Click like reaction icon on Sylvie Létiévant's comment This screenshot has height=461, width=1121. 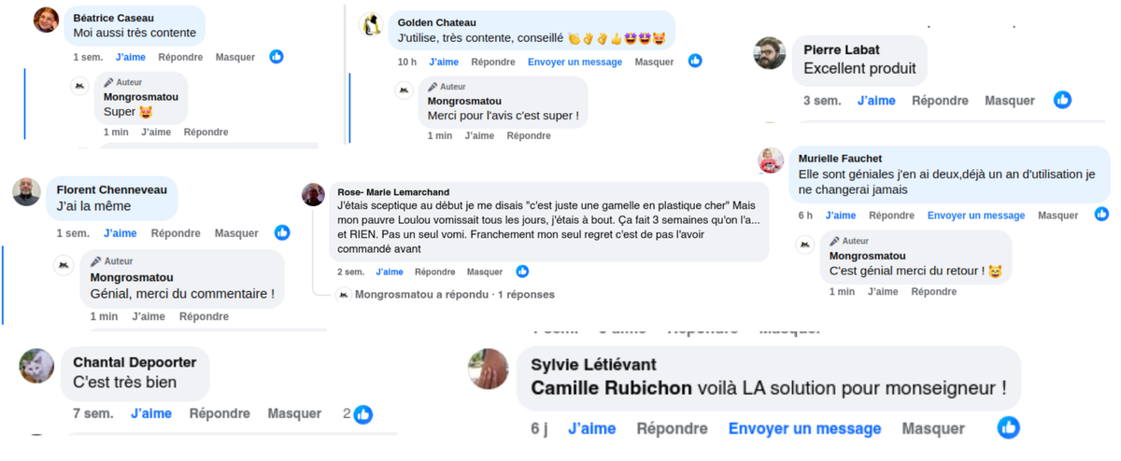pos(1008,428)
